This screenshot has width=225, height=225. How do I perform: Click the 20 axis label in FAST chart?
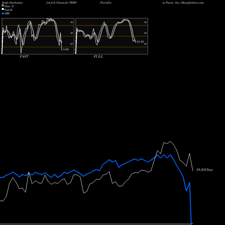click(x=72, y=44)
